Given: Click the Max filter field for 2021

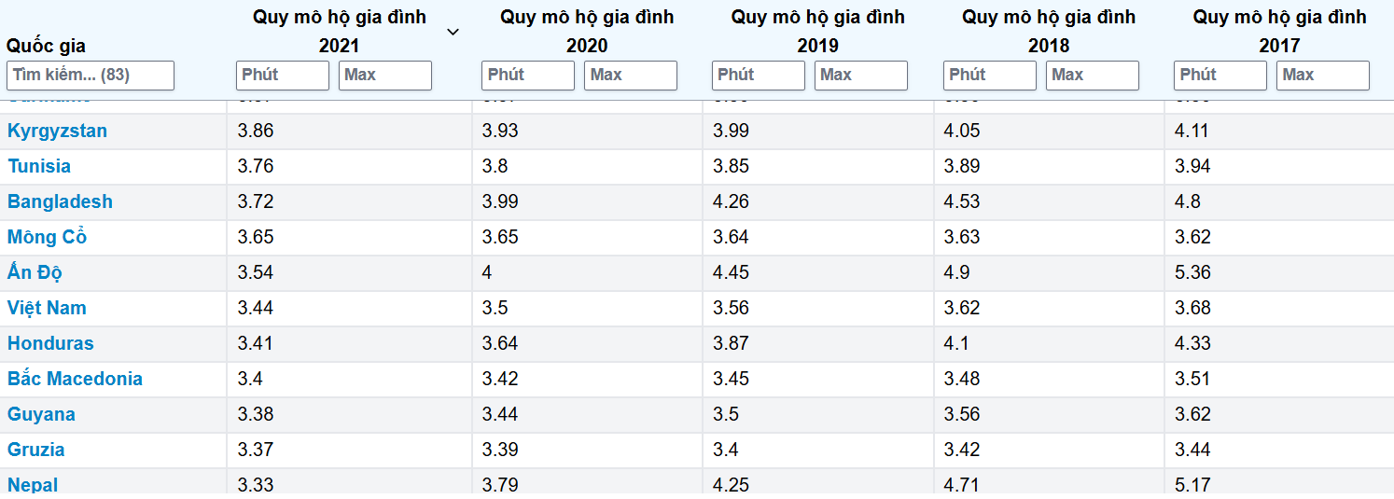Looking at the screenshot, I should pyautogui.click(x=385, y=76).
